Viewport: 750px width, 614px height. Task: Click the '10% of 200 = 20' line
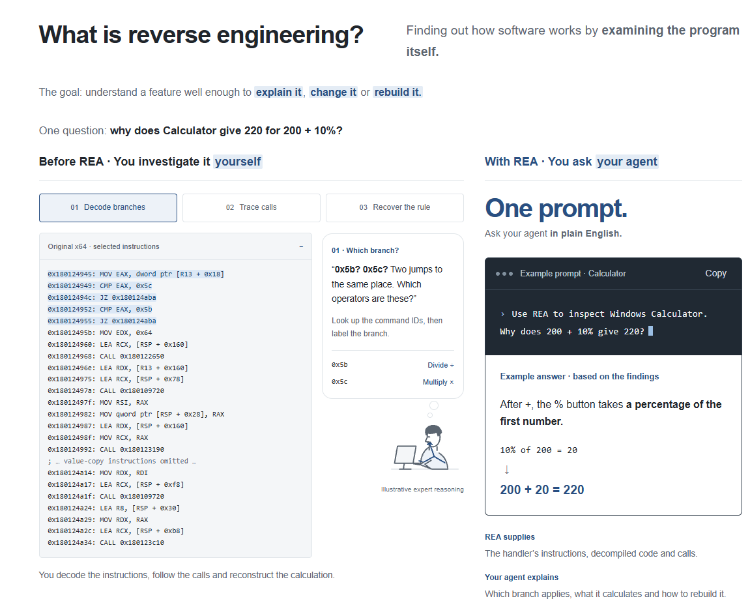[539, 450]
